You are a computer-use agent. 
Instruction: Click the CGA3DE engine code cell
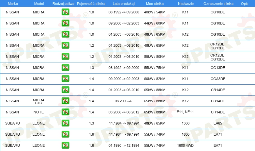(218, 79)
